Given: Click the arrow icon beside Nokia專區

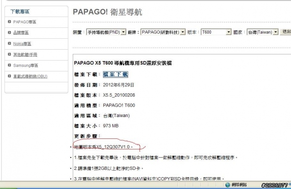Looking at the screenshot, I should click(10, 43).
